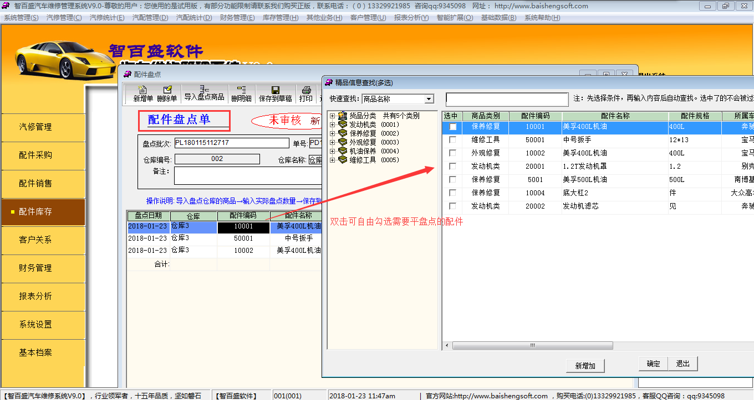Click the 删除单 (delete order) toolbar icon

point(167,90)
